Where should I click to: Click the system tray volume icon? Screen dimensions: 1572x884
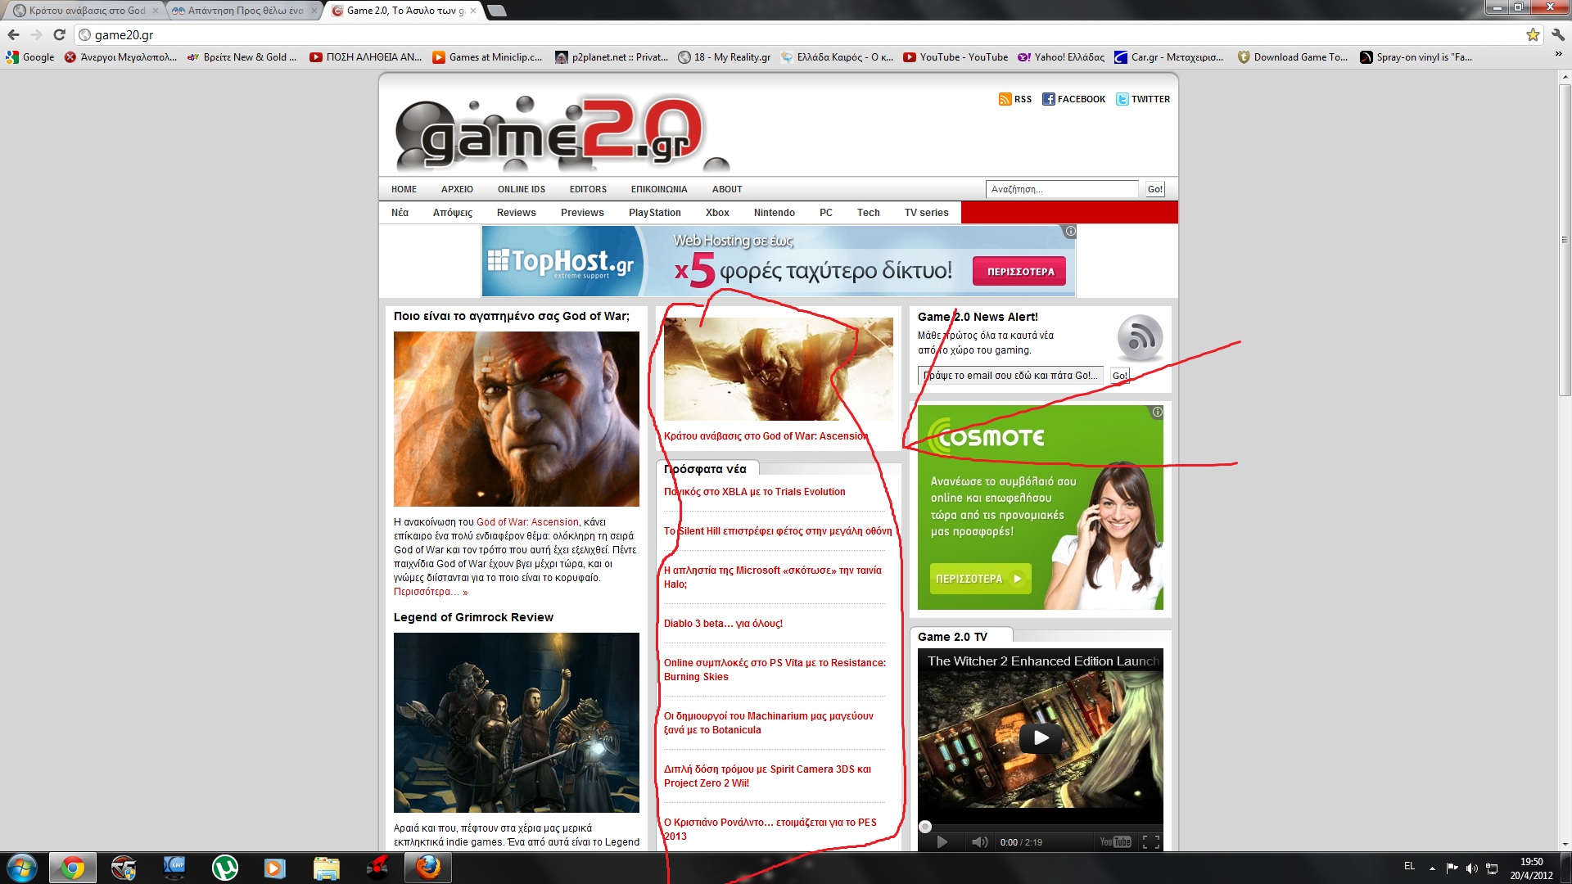(1471, 868)
